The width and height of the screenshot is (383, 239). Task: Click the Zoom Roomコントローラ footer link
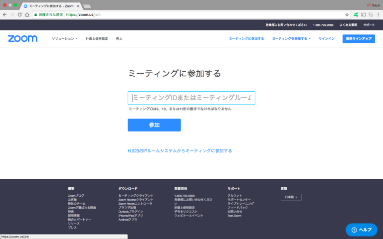point(135,204)
